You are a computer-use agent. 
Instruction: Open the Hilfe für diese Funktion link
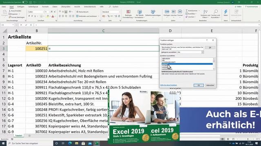pos(168,85)
